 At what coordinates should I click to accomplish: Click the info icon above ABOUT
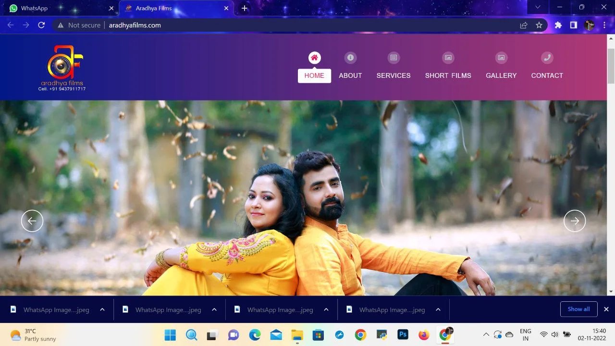(x=350, y=58)
